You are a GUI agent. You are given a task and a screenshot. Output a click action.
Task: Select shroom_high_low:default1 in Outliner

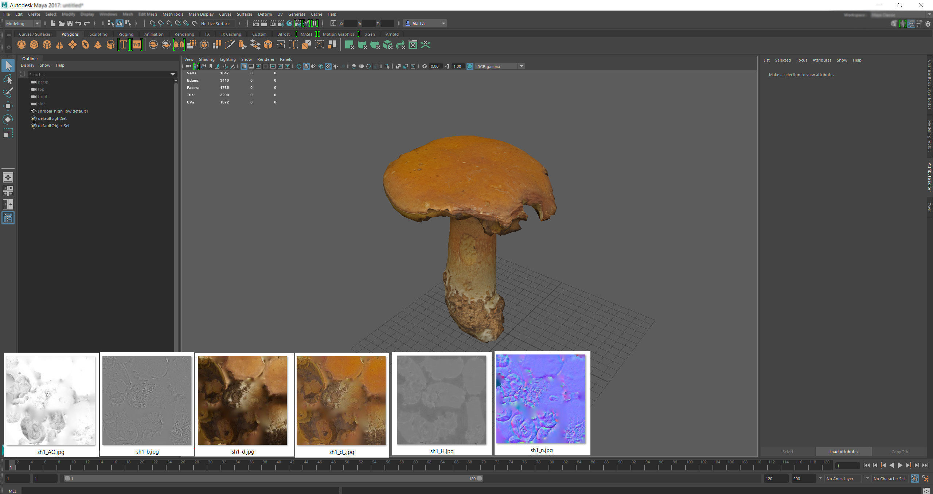tap(63, 111)
